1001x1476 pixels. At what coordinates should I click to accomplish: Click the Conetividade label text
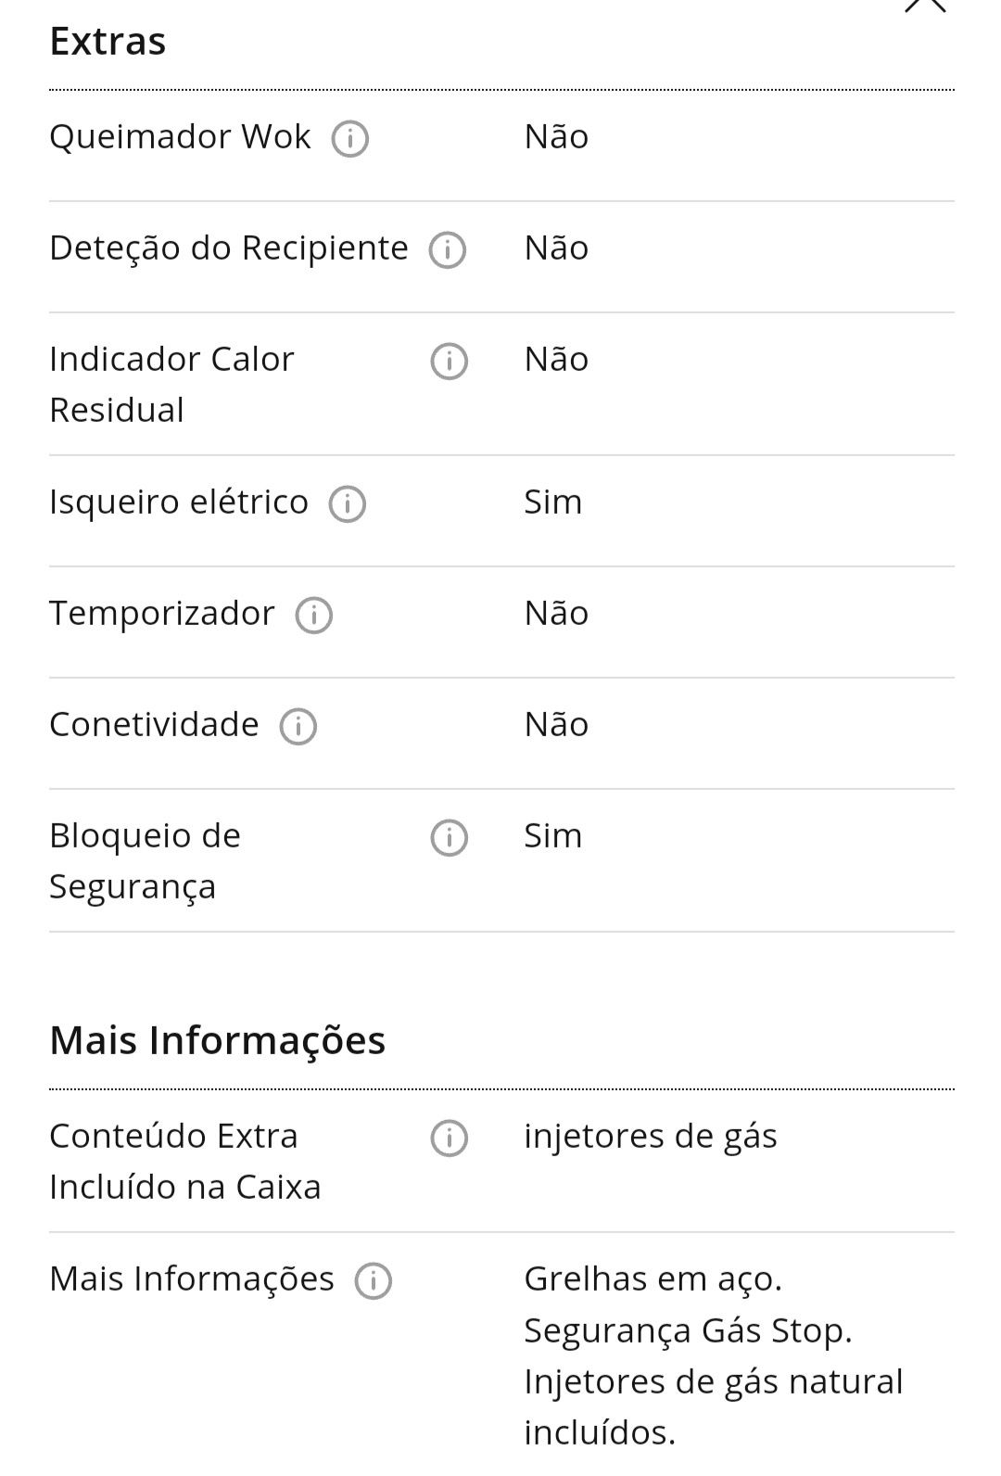point(154,725)
